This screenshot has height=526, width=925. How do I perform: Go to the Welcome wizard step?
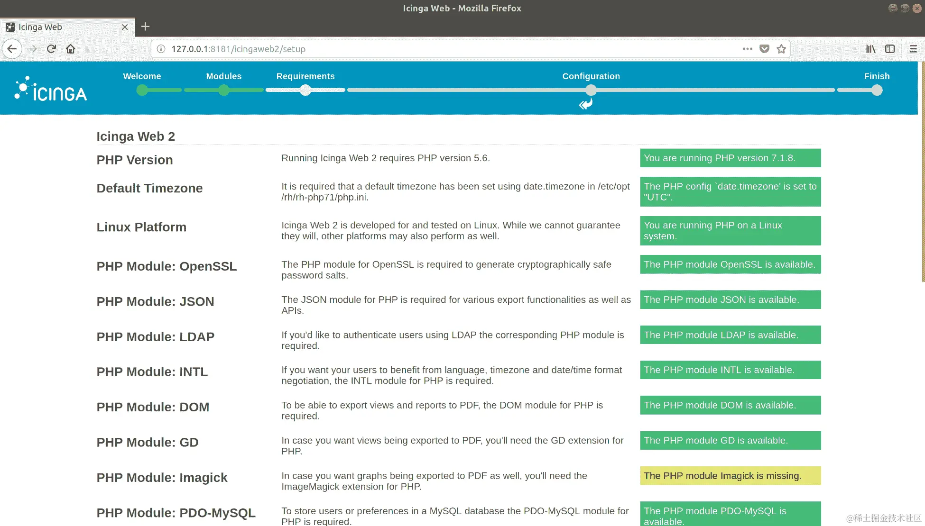tap(142, 90)
